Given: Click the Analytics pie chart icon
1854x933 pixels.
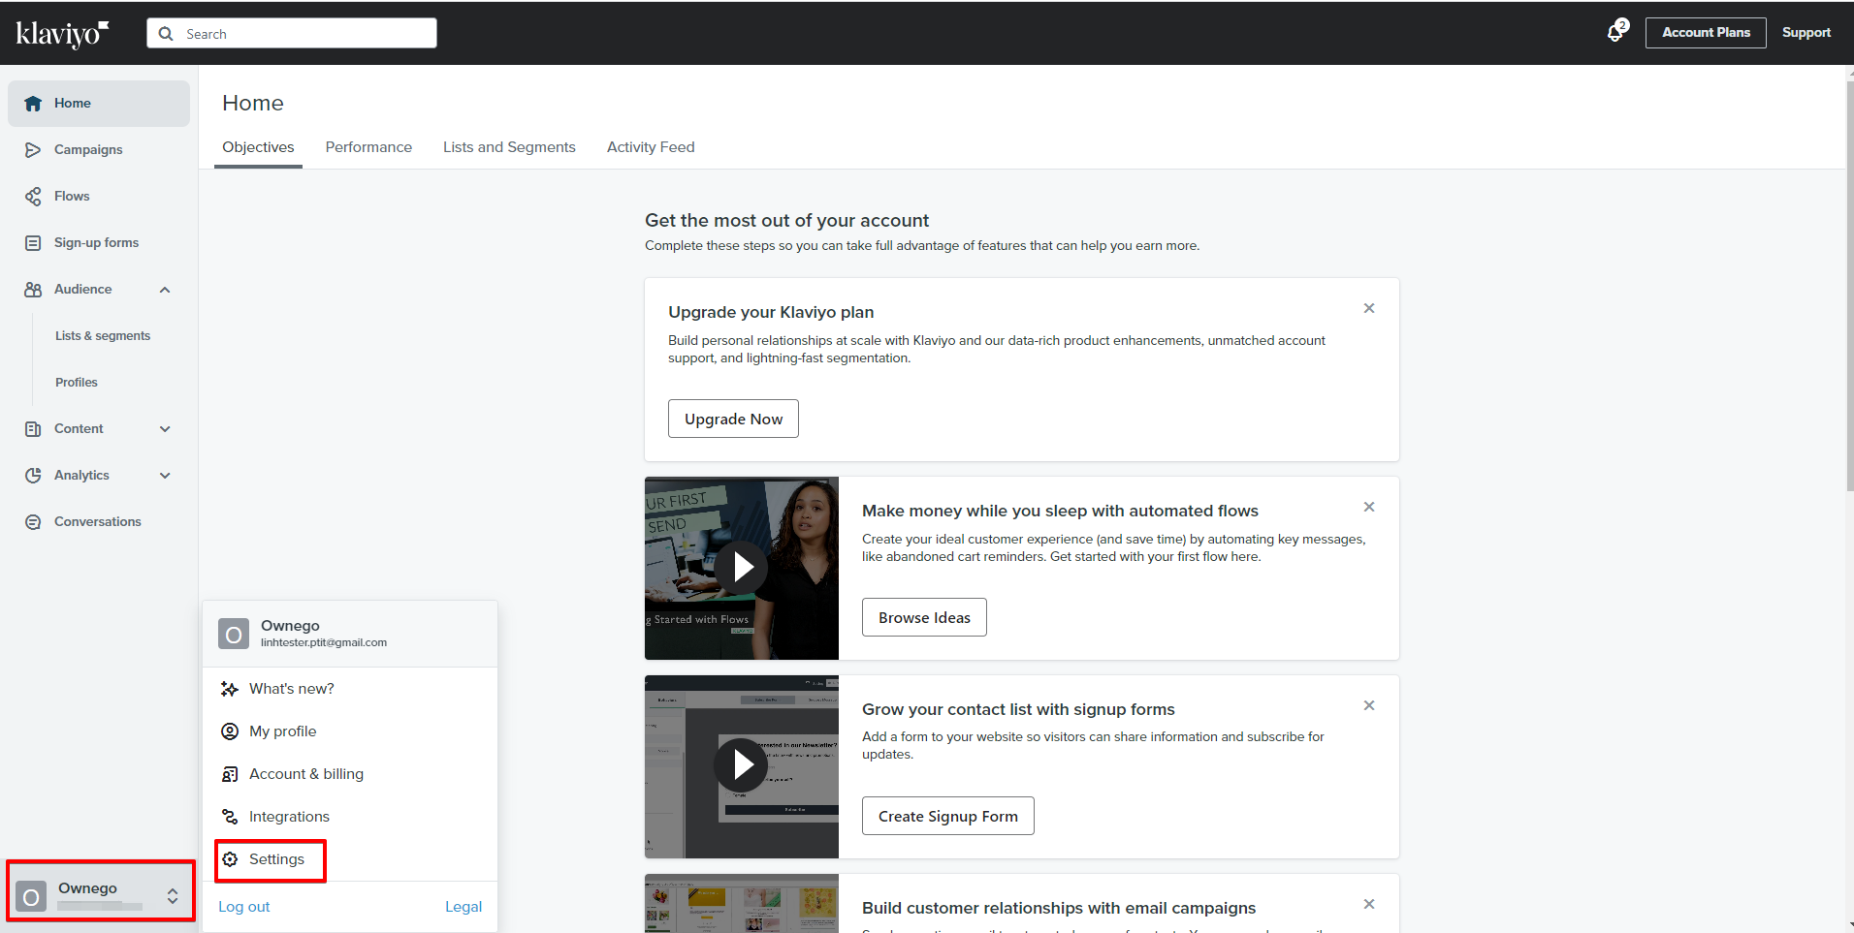Looking at the screenshot, I should tap(33, 476).
